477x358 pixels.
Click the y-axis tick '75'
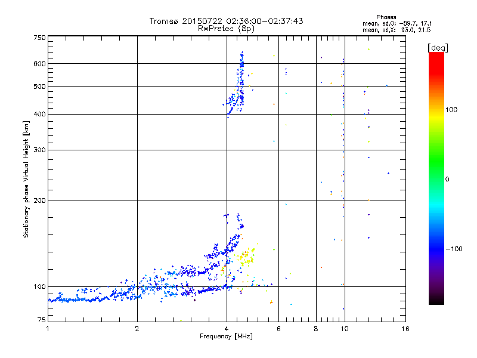[x=42, y=320]
